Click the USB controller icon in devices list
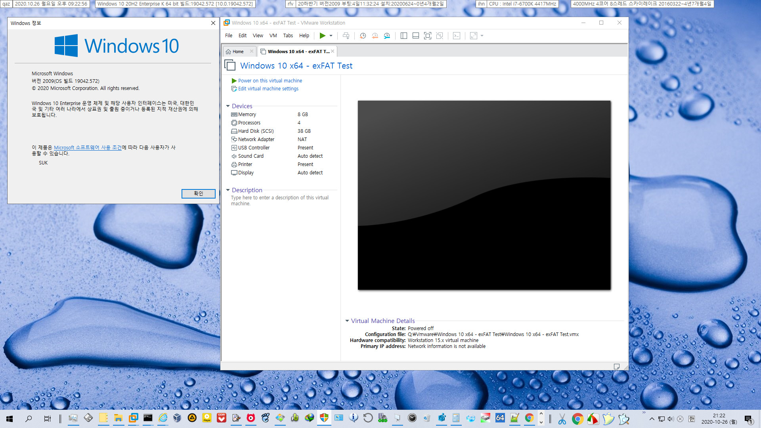The width and height of the screenshot is (761, 428). point(234,147)
